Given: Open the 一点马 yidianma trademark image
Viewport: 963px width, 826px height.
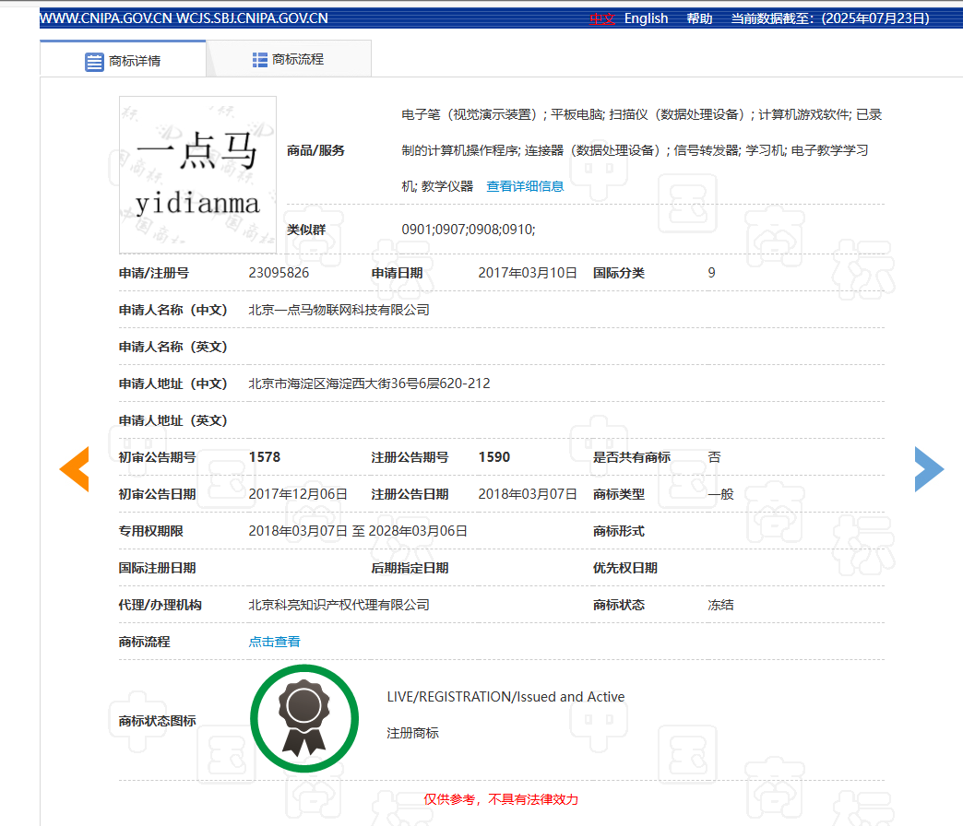Looking at the screenshot, I should (x=197, y=174).
